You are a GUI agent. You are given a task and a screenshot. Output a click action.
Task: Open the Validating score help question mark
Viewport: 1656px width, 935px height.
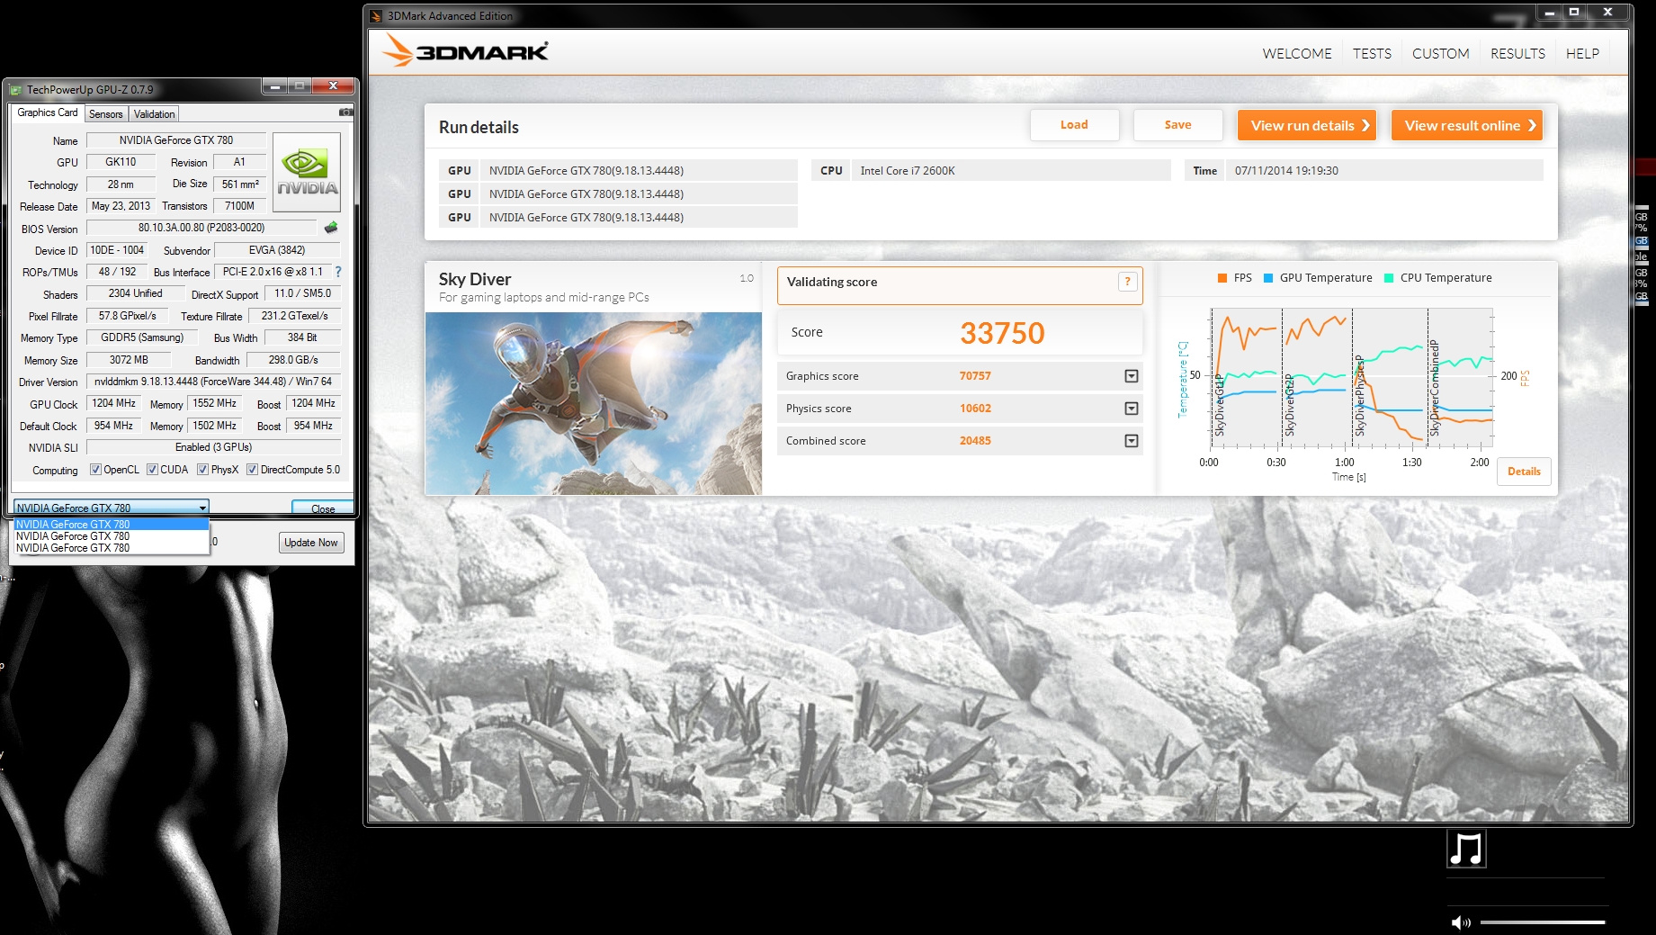coord(1127,282)
